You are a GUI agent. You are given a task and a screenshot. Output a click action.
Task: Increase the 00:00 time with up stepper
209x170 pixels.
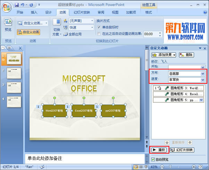point(160,32)
